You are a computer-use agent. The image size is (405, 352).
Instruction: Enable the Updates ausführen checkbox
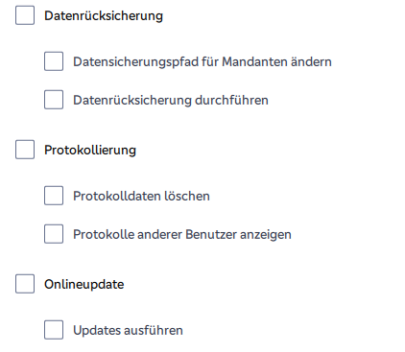54,330
